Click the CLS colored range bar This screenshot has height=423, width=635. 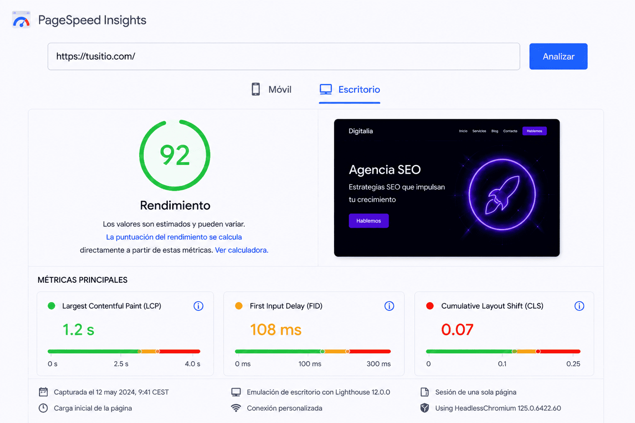coord(503,351)
